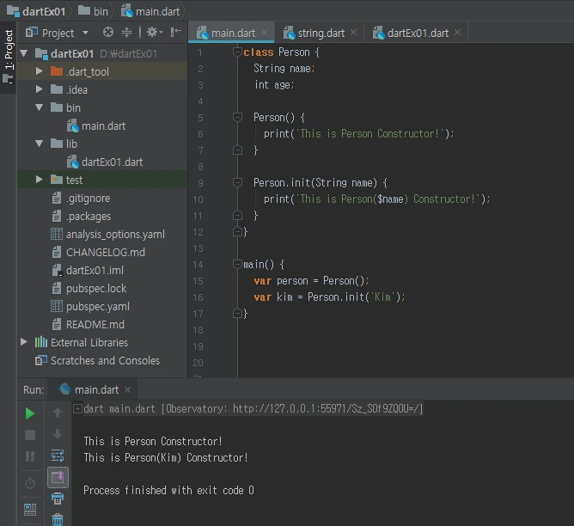Click the fold end marker at line 12
This screenshot has height=526, width=574.
click(x=237, y=231)
